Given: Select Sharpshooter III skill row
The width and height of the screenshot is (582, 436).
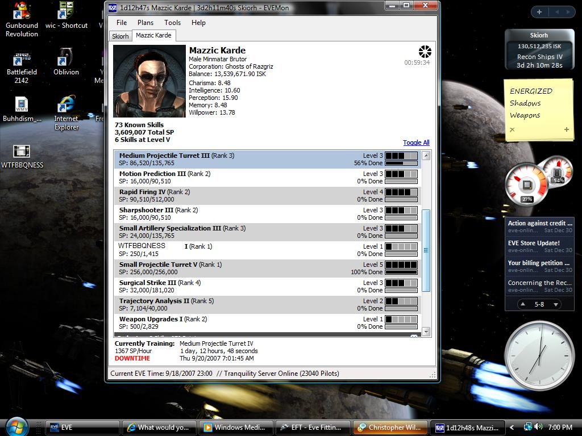Looking at the screenshot, I should pyautogui.click(x=268, y=214).
